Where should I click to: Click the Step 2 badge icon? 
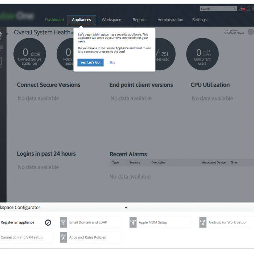coord(63,222)
